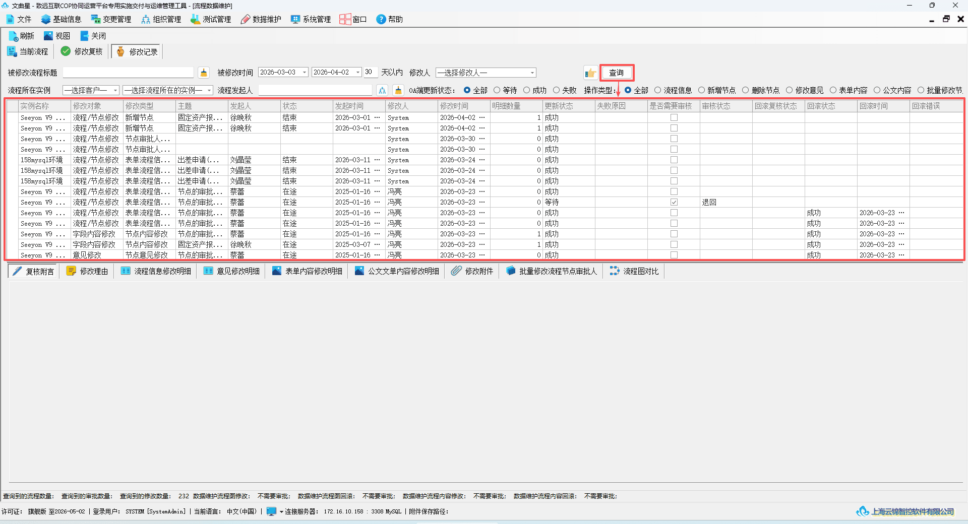Click the 上海云锦智控软件有限公司 link
968x524 pixels.
[x=913, y=511]
